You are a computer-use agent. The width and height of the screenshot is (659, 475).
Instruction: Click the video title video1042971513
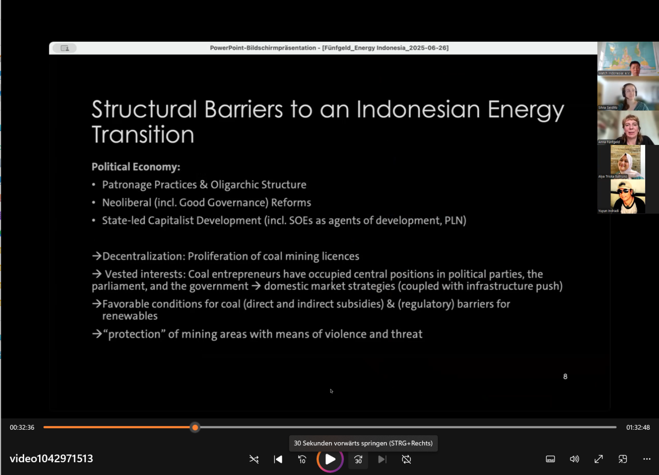[x=51, y=459]
